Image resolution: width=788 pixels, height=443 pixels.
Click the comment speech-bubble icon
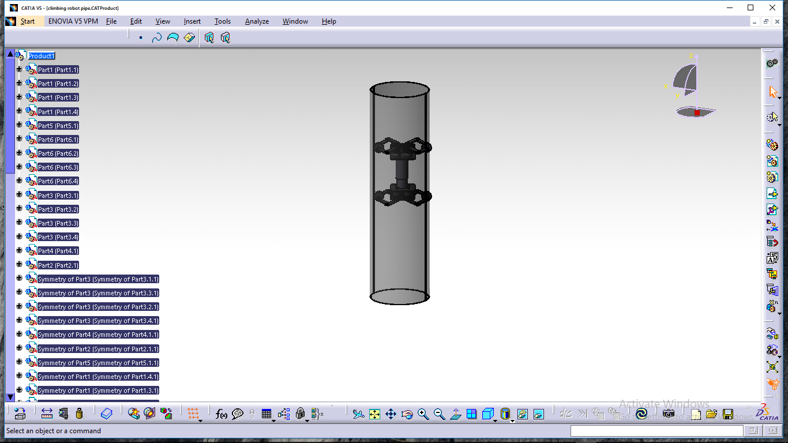coord(238,414)
